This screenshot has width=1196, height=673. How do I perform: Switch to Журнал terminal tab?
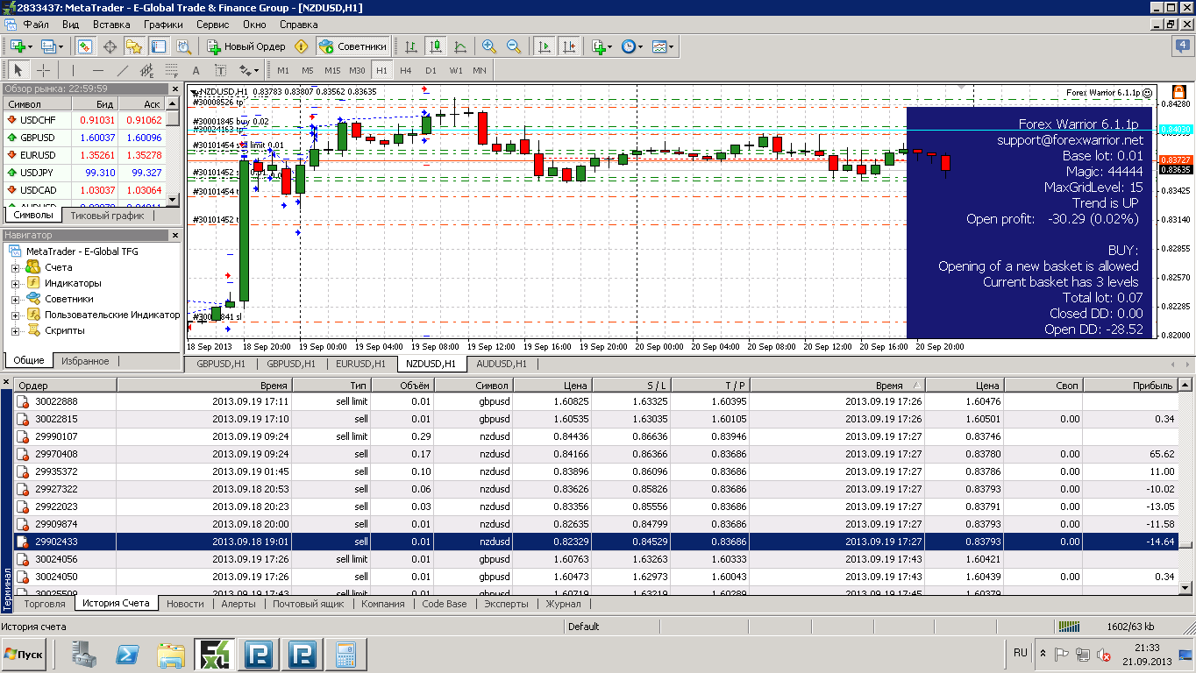[x=563, y=604]
